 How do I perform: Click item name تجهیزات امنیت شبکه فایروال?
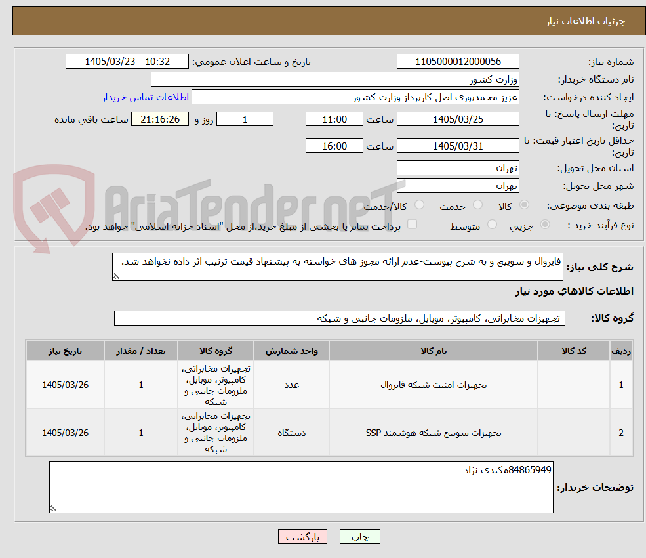(x=434, y=385)
